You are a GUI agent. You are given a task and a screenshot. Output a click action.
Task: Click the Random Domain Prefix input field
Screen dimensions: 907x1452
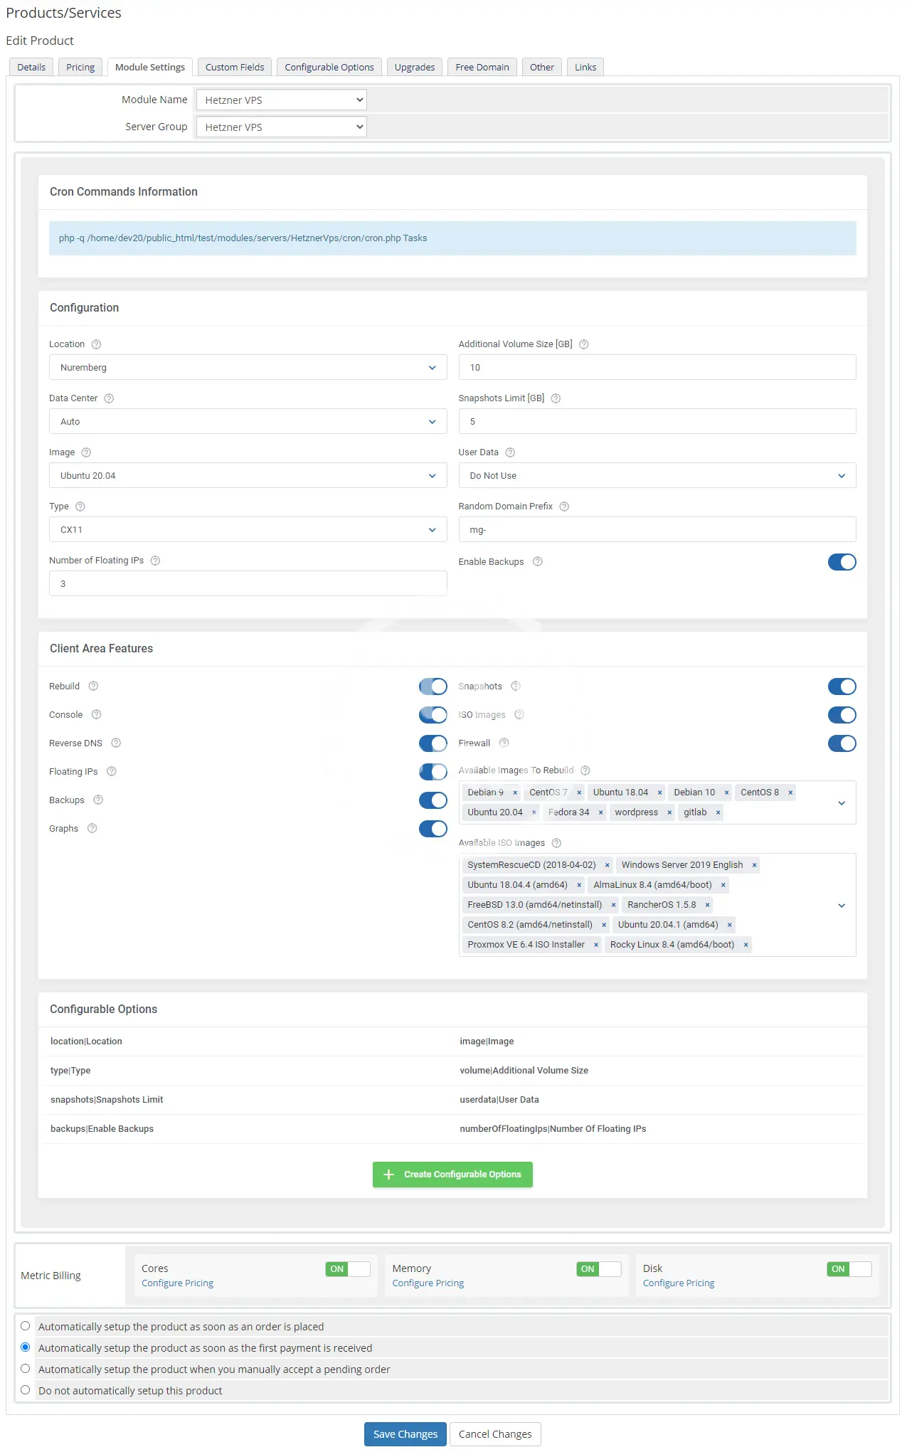click(x=657, y=530)
